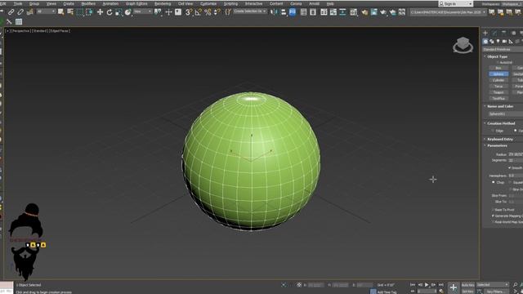Select the Chop hemisphere radio option

click(x=494, y=182)
